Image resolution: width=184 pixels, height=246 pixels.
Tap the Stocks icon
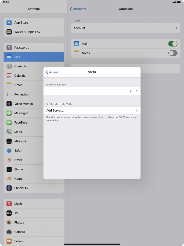click(x=9, y=169)
